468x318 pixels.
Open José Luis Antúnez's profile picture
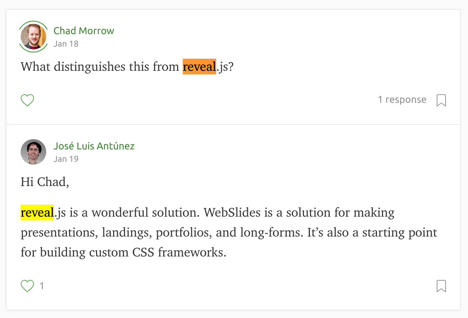point(33,152)
